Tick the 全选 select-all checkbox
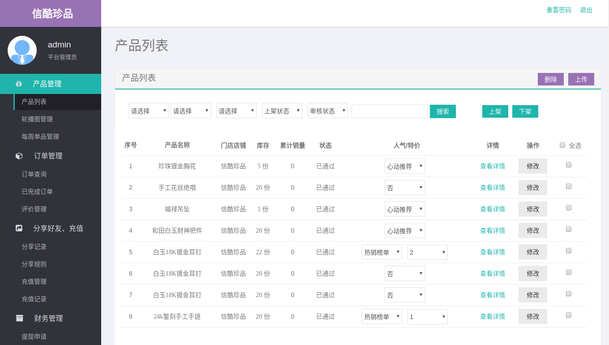609x345 pixels. coord(562,145)
